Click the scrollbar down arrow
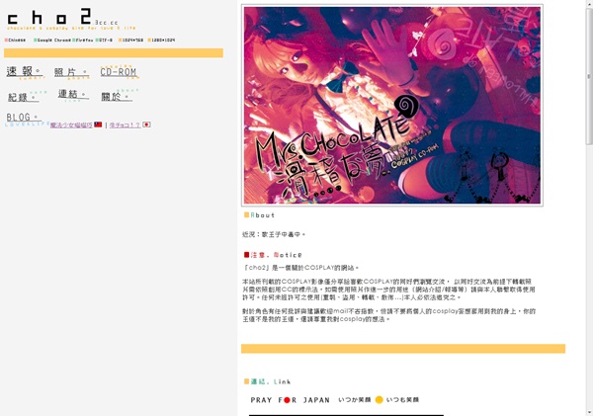Image resolution: width=593 pixels, height=416 pixels. (x=589, y=412)
